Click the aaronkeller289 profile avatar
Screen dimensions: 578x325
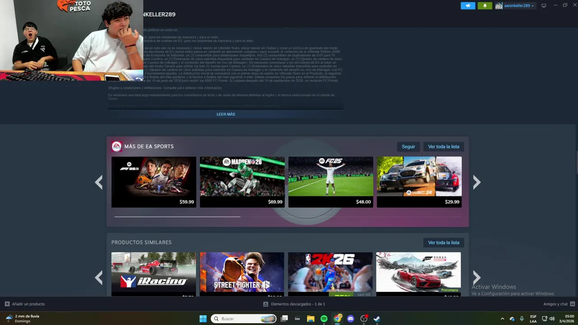click(499, 5)
